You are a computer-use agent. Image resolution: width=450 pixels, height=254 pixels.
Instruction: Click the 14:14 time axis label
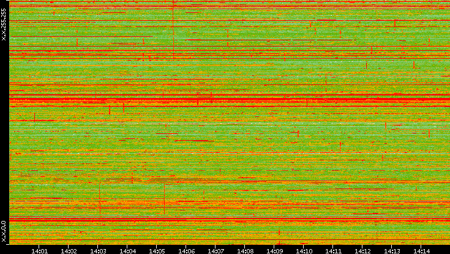click(421, 251)
